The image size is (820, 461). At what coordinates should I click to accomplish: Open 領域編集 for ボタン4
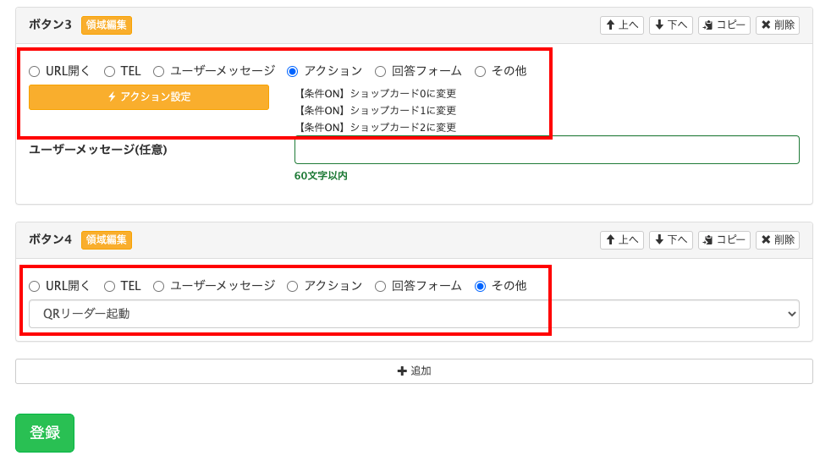[x=107, y=240]
